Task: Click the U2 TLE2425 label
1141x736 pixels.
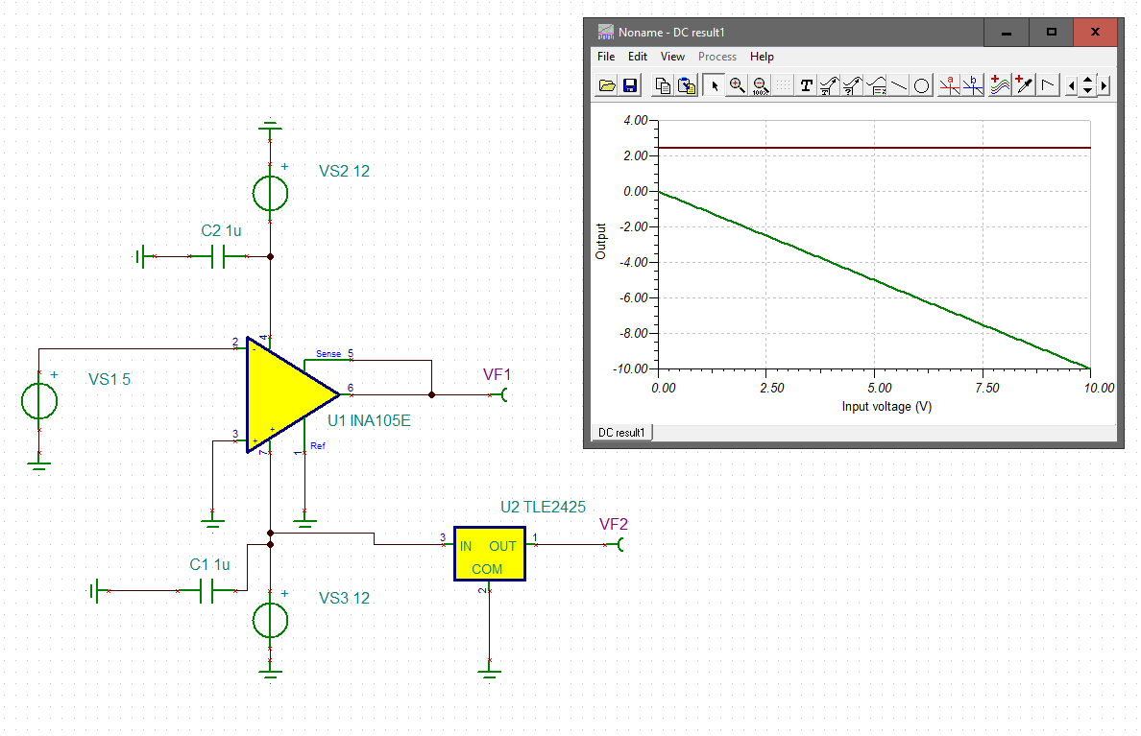Action: pos(543,507)
